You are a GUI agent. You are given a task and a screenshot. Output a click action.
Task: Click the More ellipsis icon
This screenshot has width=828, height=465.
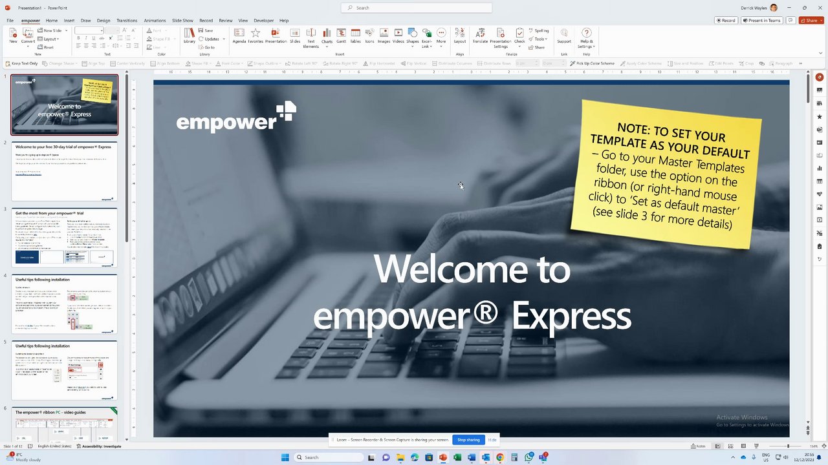pyautogui.click(x=441, y=36)
